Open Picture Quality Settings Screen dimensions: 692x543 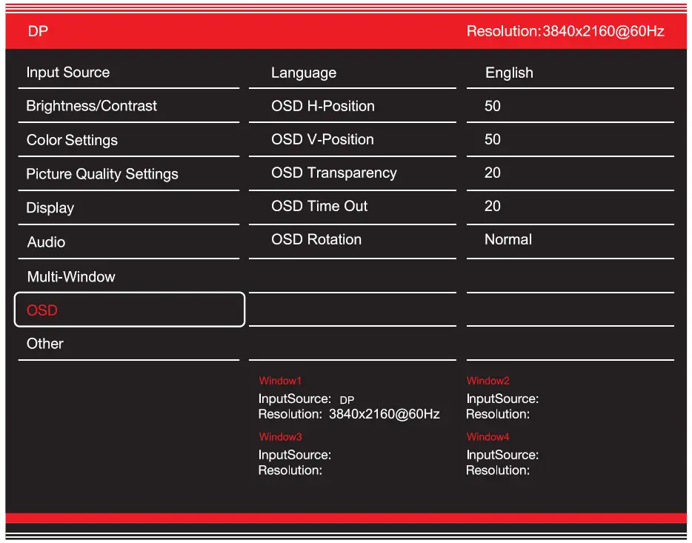click(102, 173)
